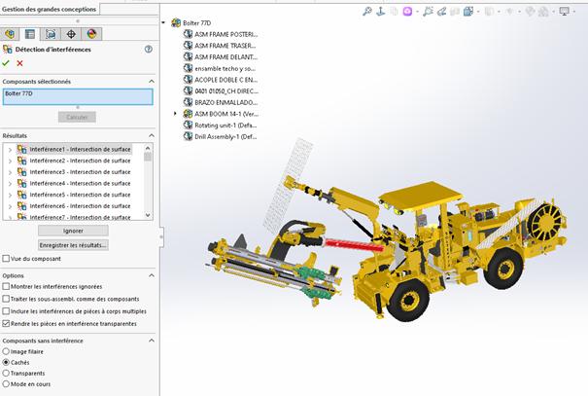Enable Vue du composant checkbox
The width and height of the screenshot is (588, 396).
[6, 259]
